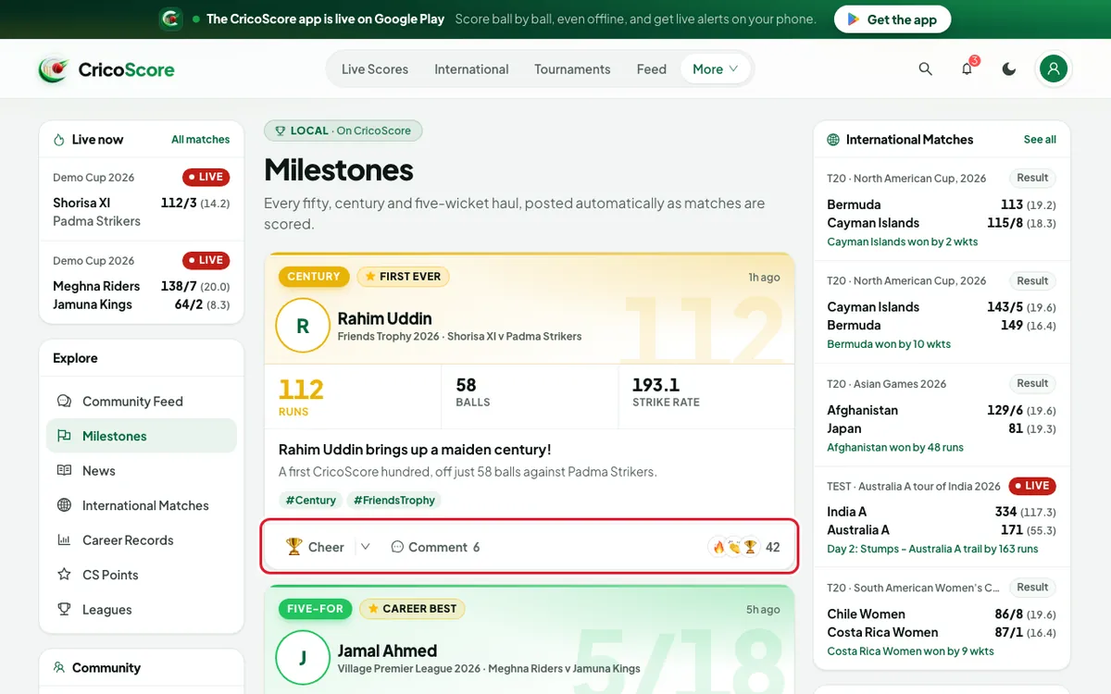Open Community Feed in the Explore sidebar
This screenshot has height=694, width=1111.
point(142,402)
